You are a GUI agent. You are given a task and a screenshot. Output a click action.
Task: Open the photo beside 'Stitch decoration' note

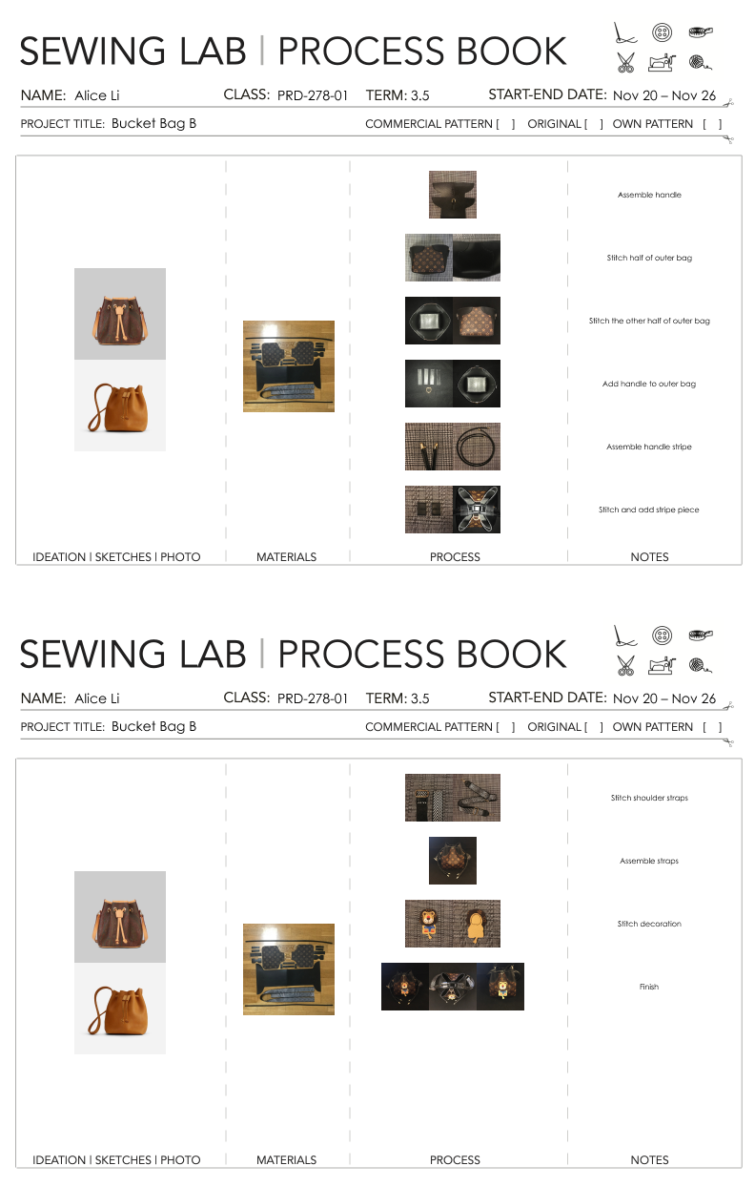453,924
